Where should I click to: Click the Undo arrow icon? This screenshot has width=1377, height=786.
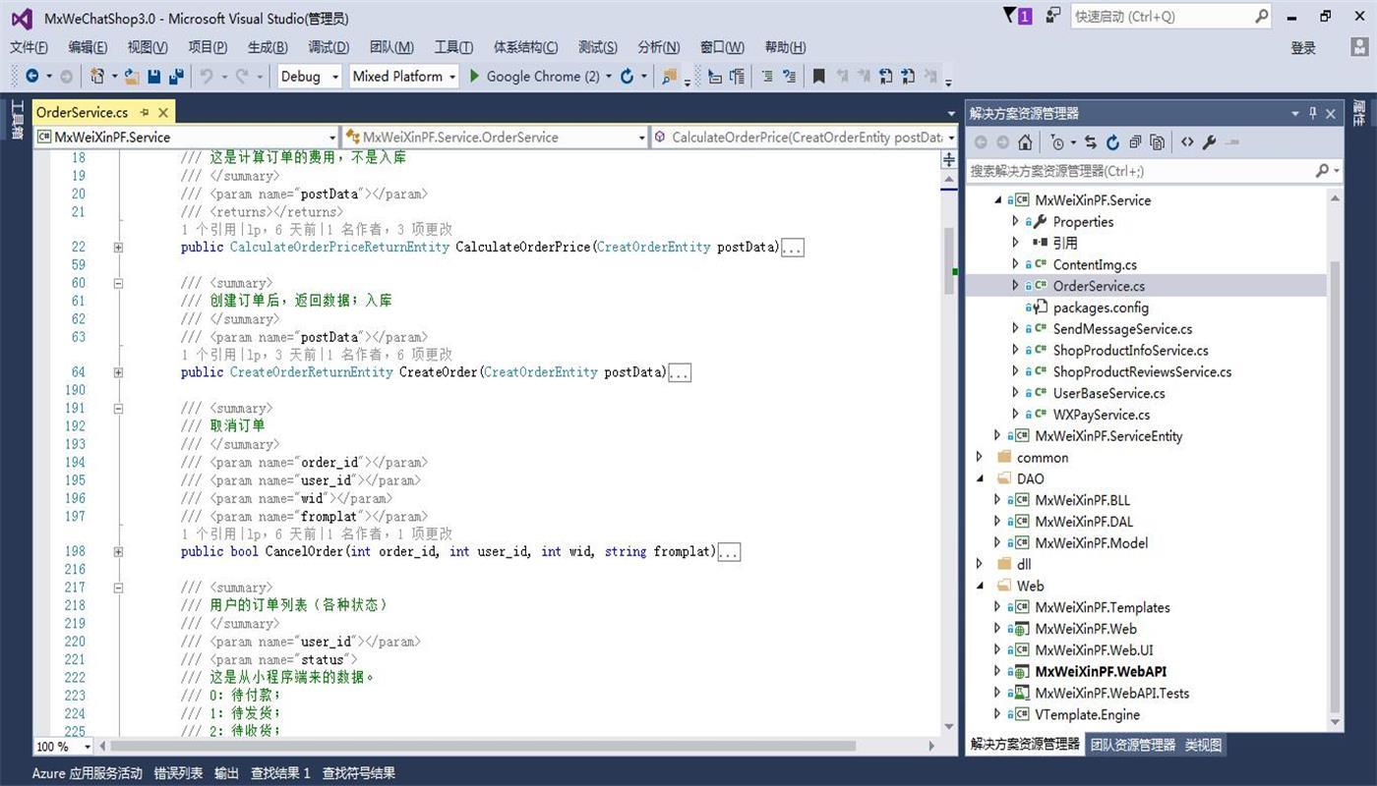(207, 76)
